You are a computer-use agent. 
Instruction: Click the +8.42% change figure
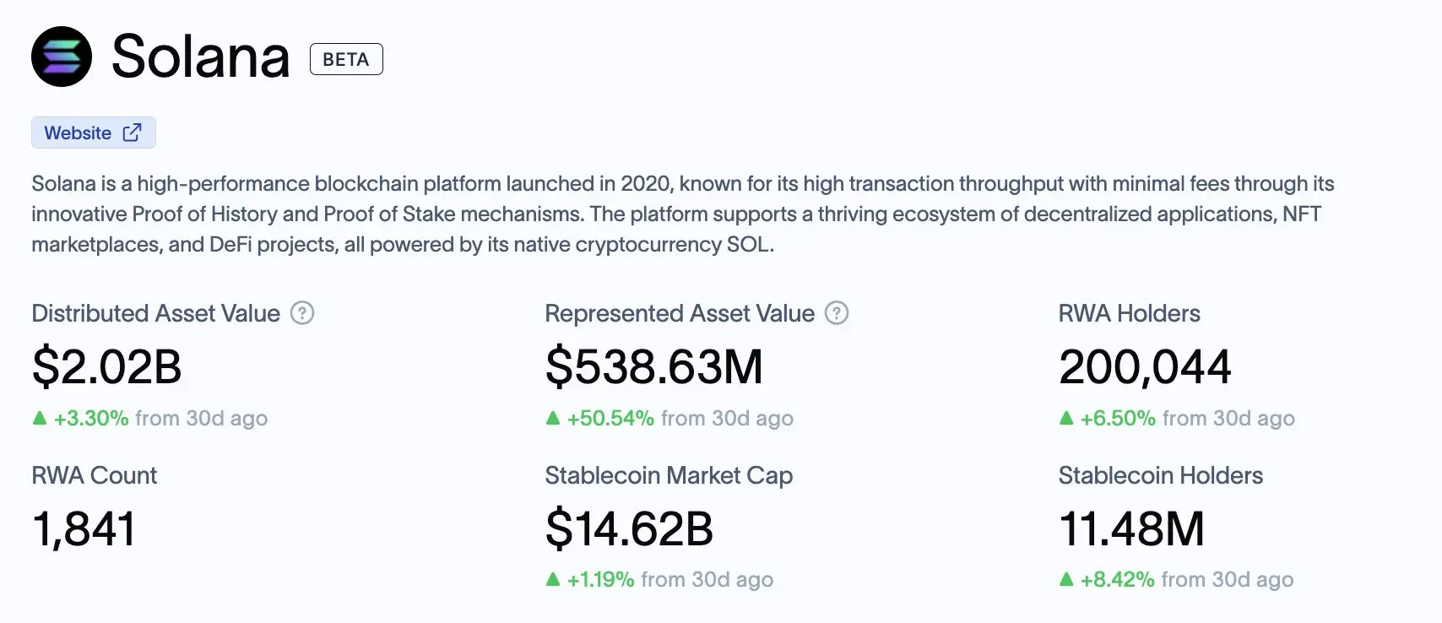coord(1117,579)
